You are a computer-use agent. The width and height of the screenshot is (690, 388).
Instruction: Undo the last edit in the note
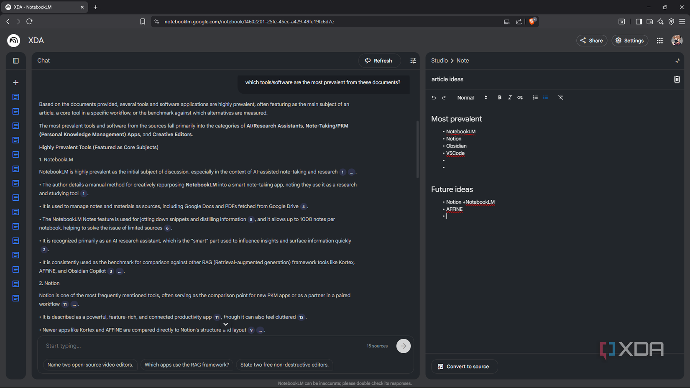click(x=434, y=97)
